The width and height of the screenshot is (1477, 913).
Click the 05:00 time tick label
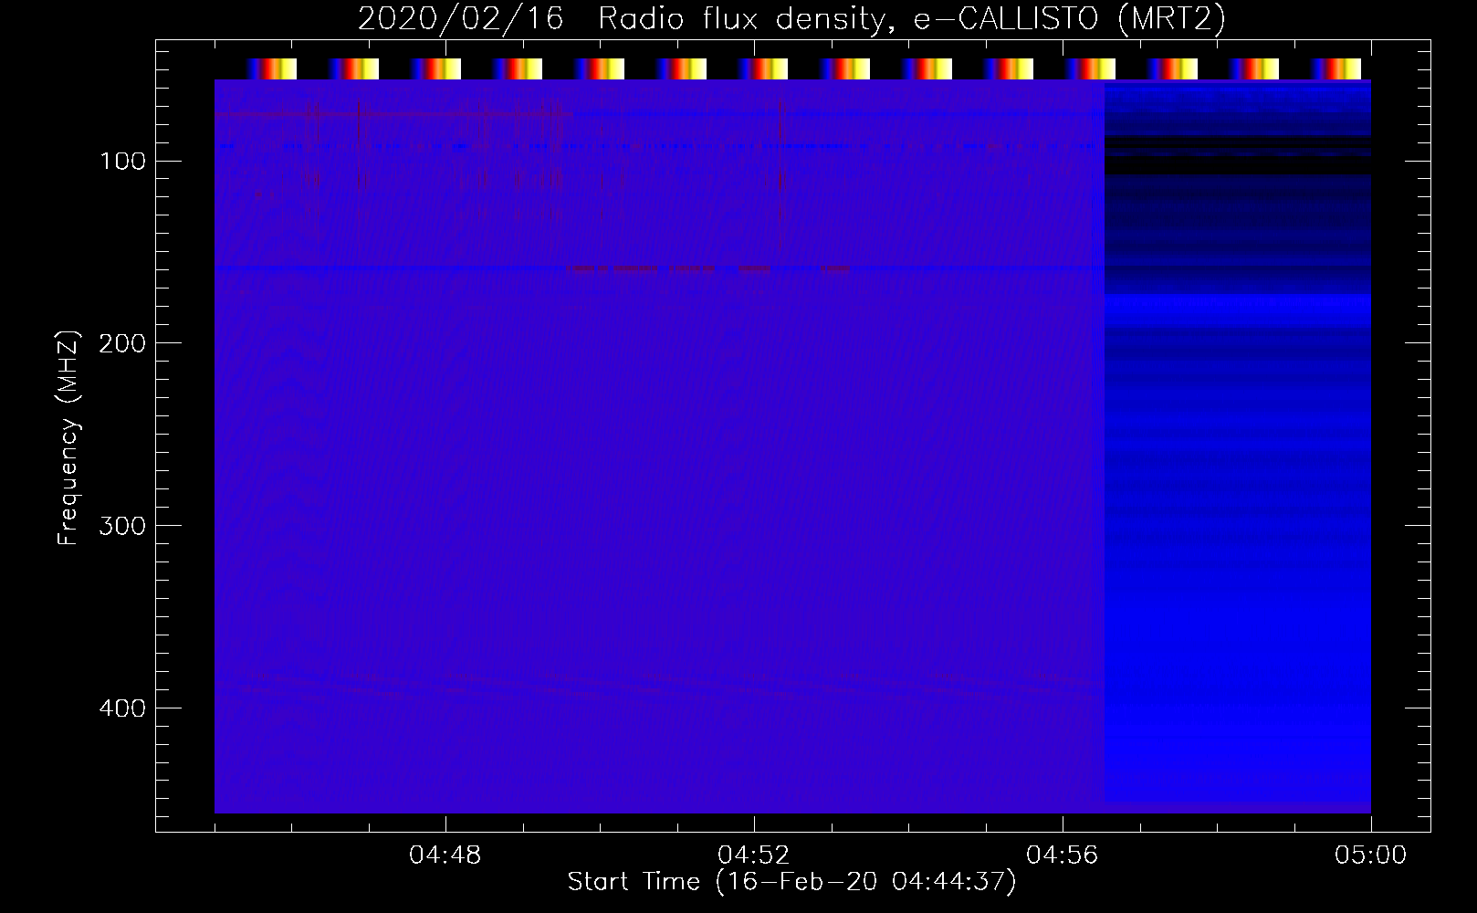1371,855
